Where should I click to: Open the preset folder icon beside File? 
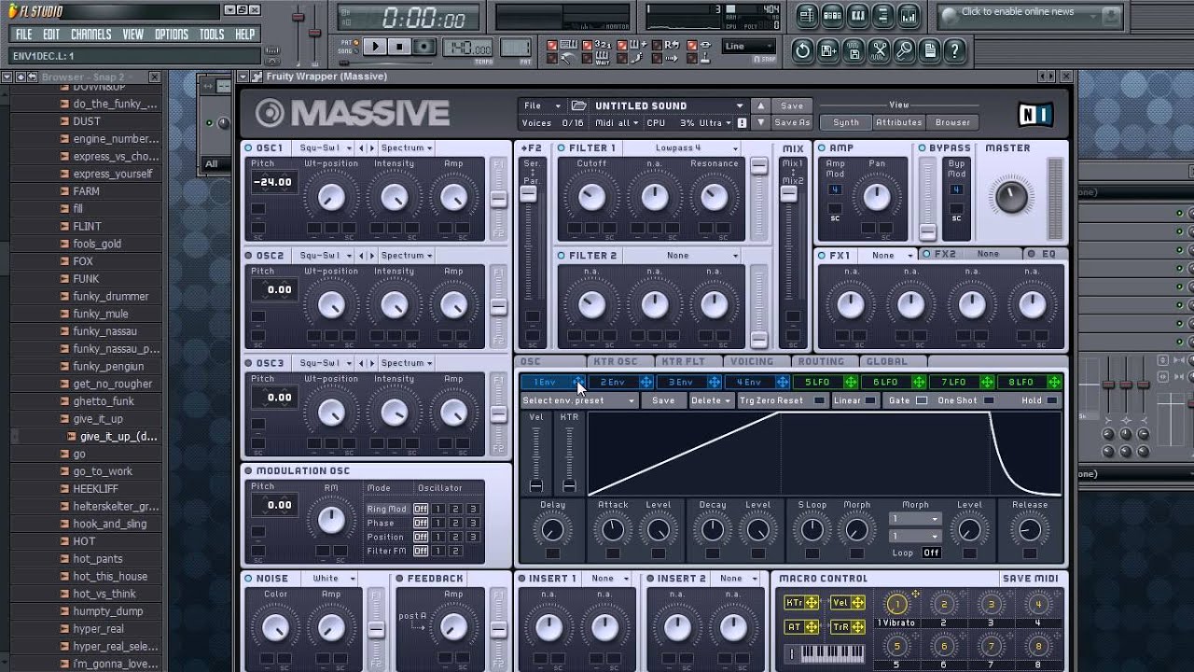[578, 105]
